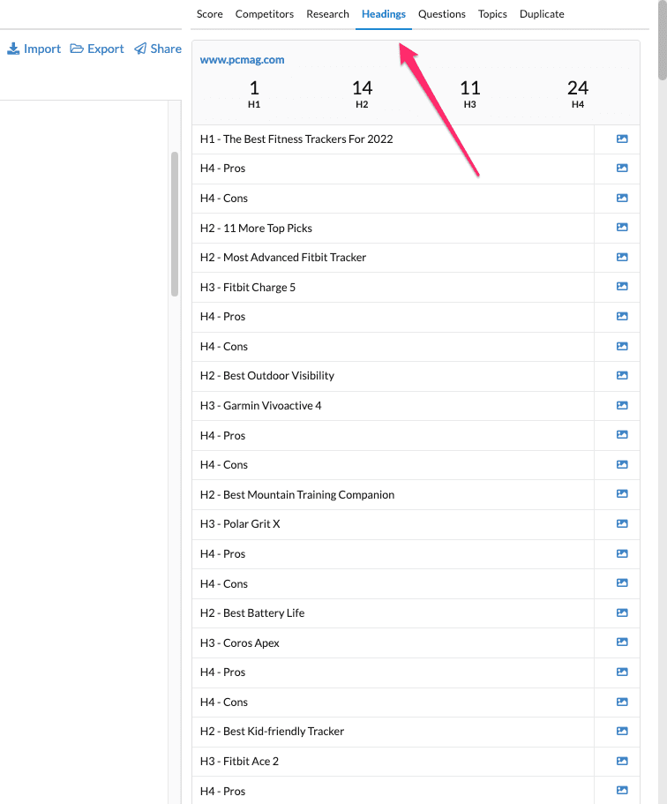Viewport: 667px width, 804px height.
Task: Open images for 'H3 - Coros Apex'
Action: click(621, 642)
